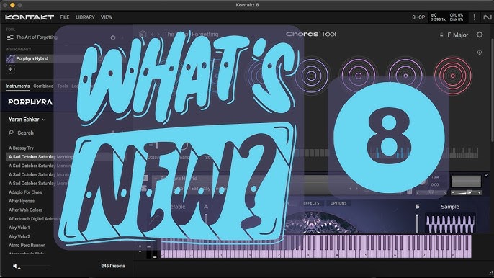494x278 pixels.
Task: Adjust the instrument volume slider in header
Action: click(466, 192)
